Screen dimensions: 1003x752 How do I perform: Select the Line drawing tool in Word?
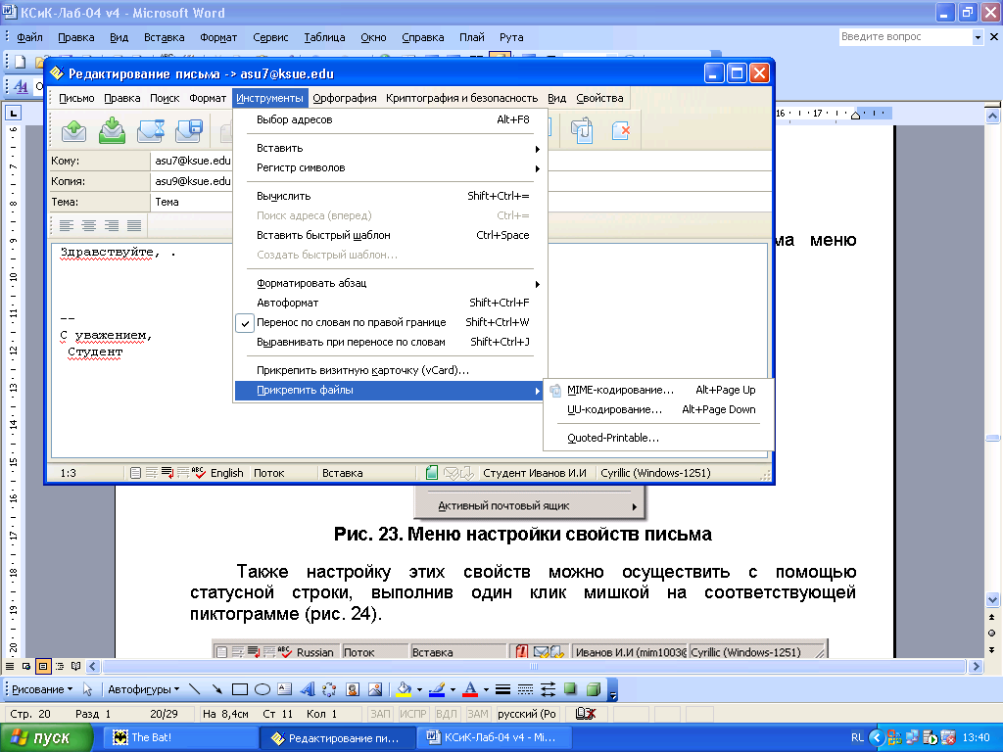point(195,689)
